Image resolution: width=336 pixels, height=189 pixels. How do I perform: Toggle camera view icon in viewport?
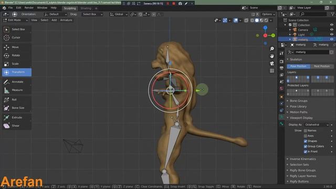coord(272,64)
